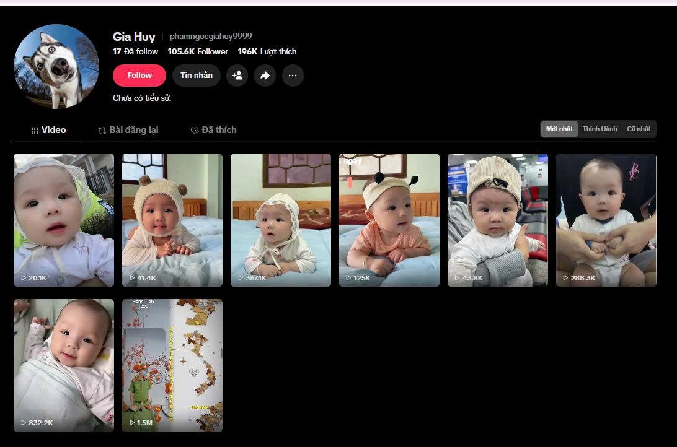View the 105.6K Follower list

pyautogui.click(x=198, y=52)
